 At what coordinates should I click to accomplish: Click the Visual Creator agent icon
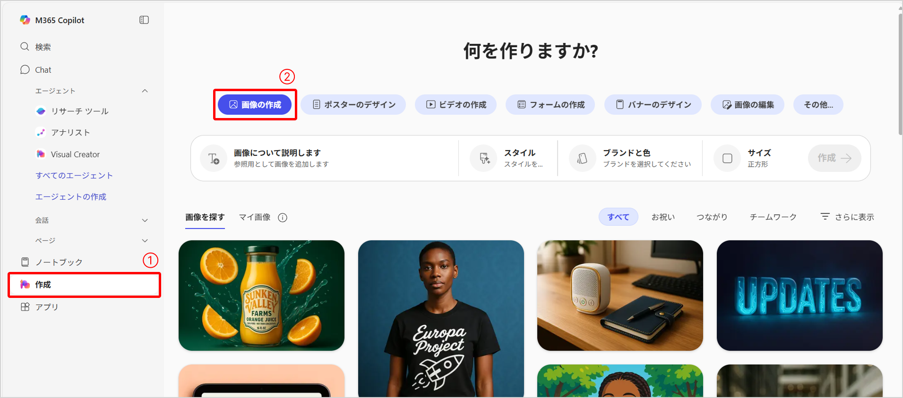point(41,154)
